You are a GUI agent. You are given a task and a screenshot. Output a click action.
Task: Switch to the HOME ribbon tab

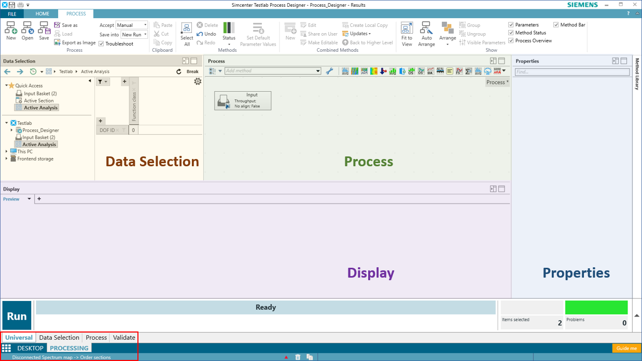point(43,14)
